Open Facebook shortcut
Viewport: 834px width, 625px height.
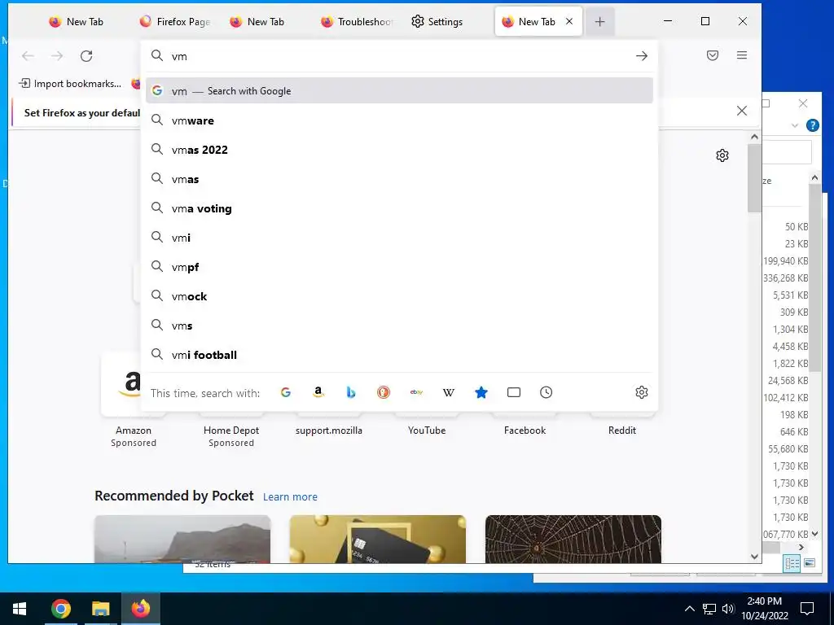[x=525, y=428]
